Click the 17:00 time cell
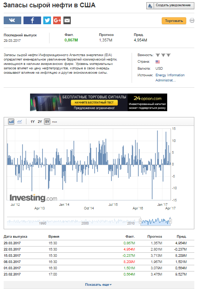This screenshot has height=292, width=198. click(x=53, y=274)
